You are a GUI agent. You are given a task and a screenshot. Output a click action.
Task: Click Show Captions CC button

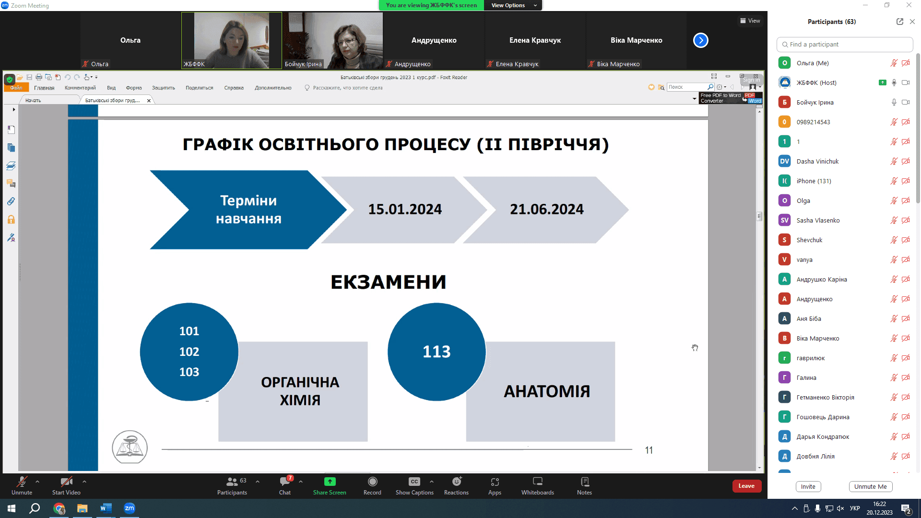[x=414, y=486]
